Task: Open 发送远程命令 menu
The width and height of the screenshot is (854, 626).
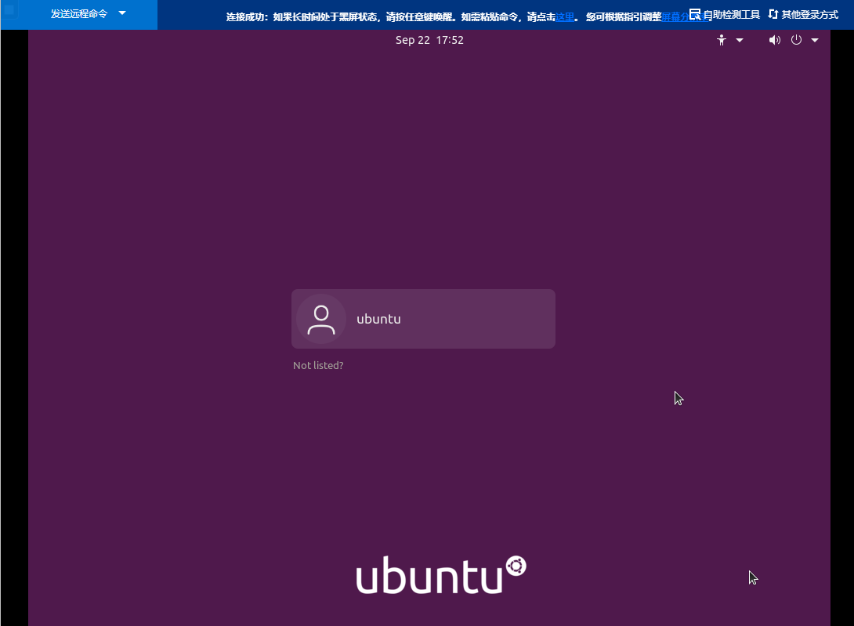Action: [x=79, y=13]
